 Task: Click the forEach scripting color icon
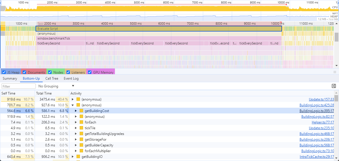pos(81,122)
